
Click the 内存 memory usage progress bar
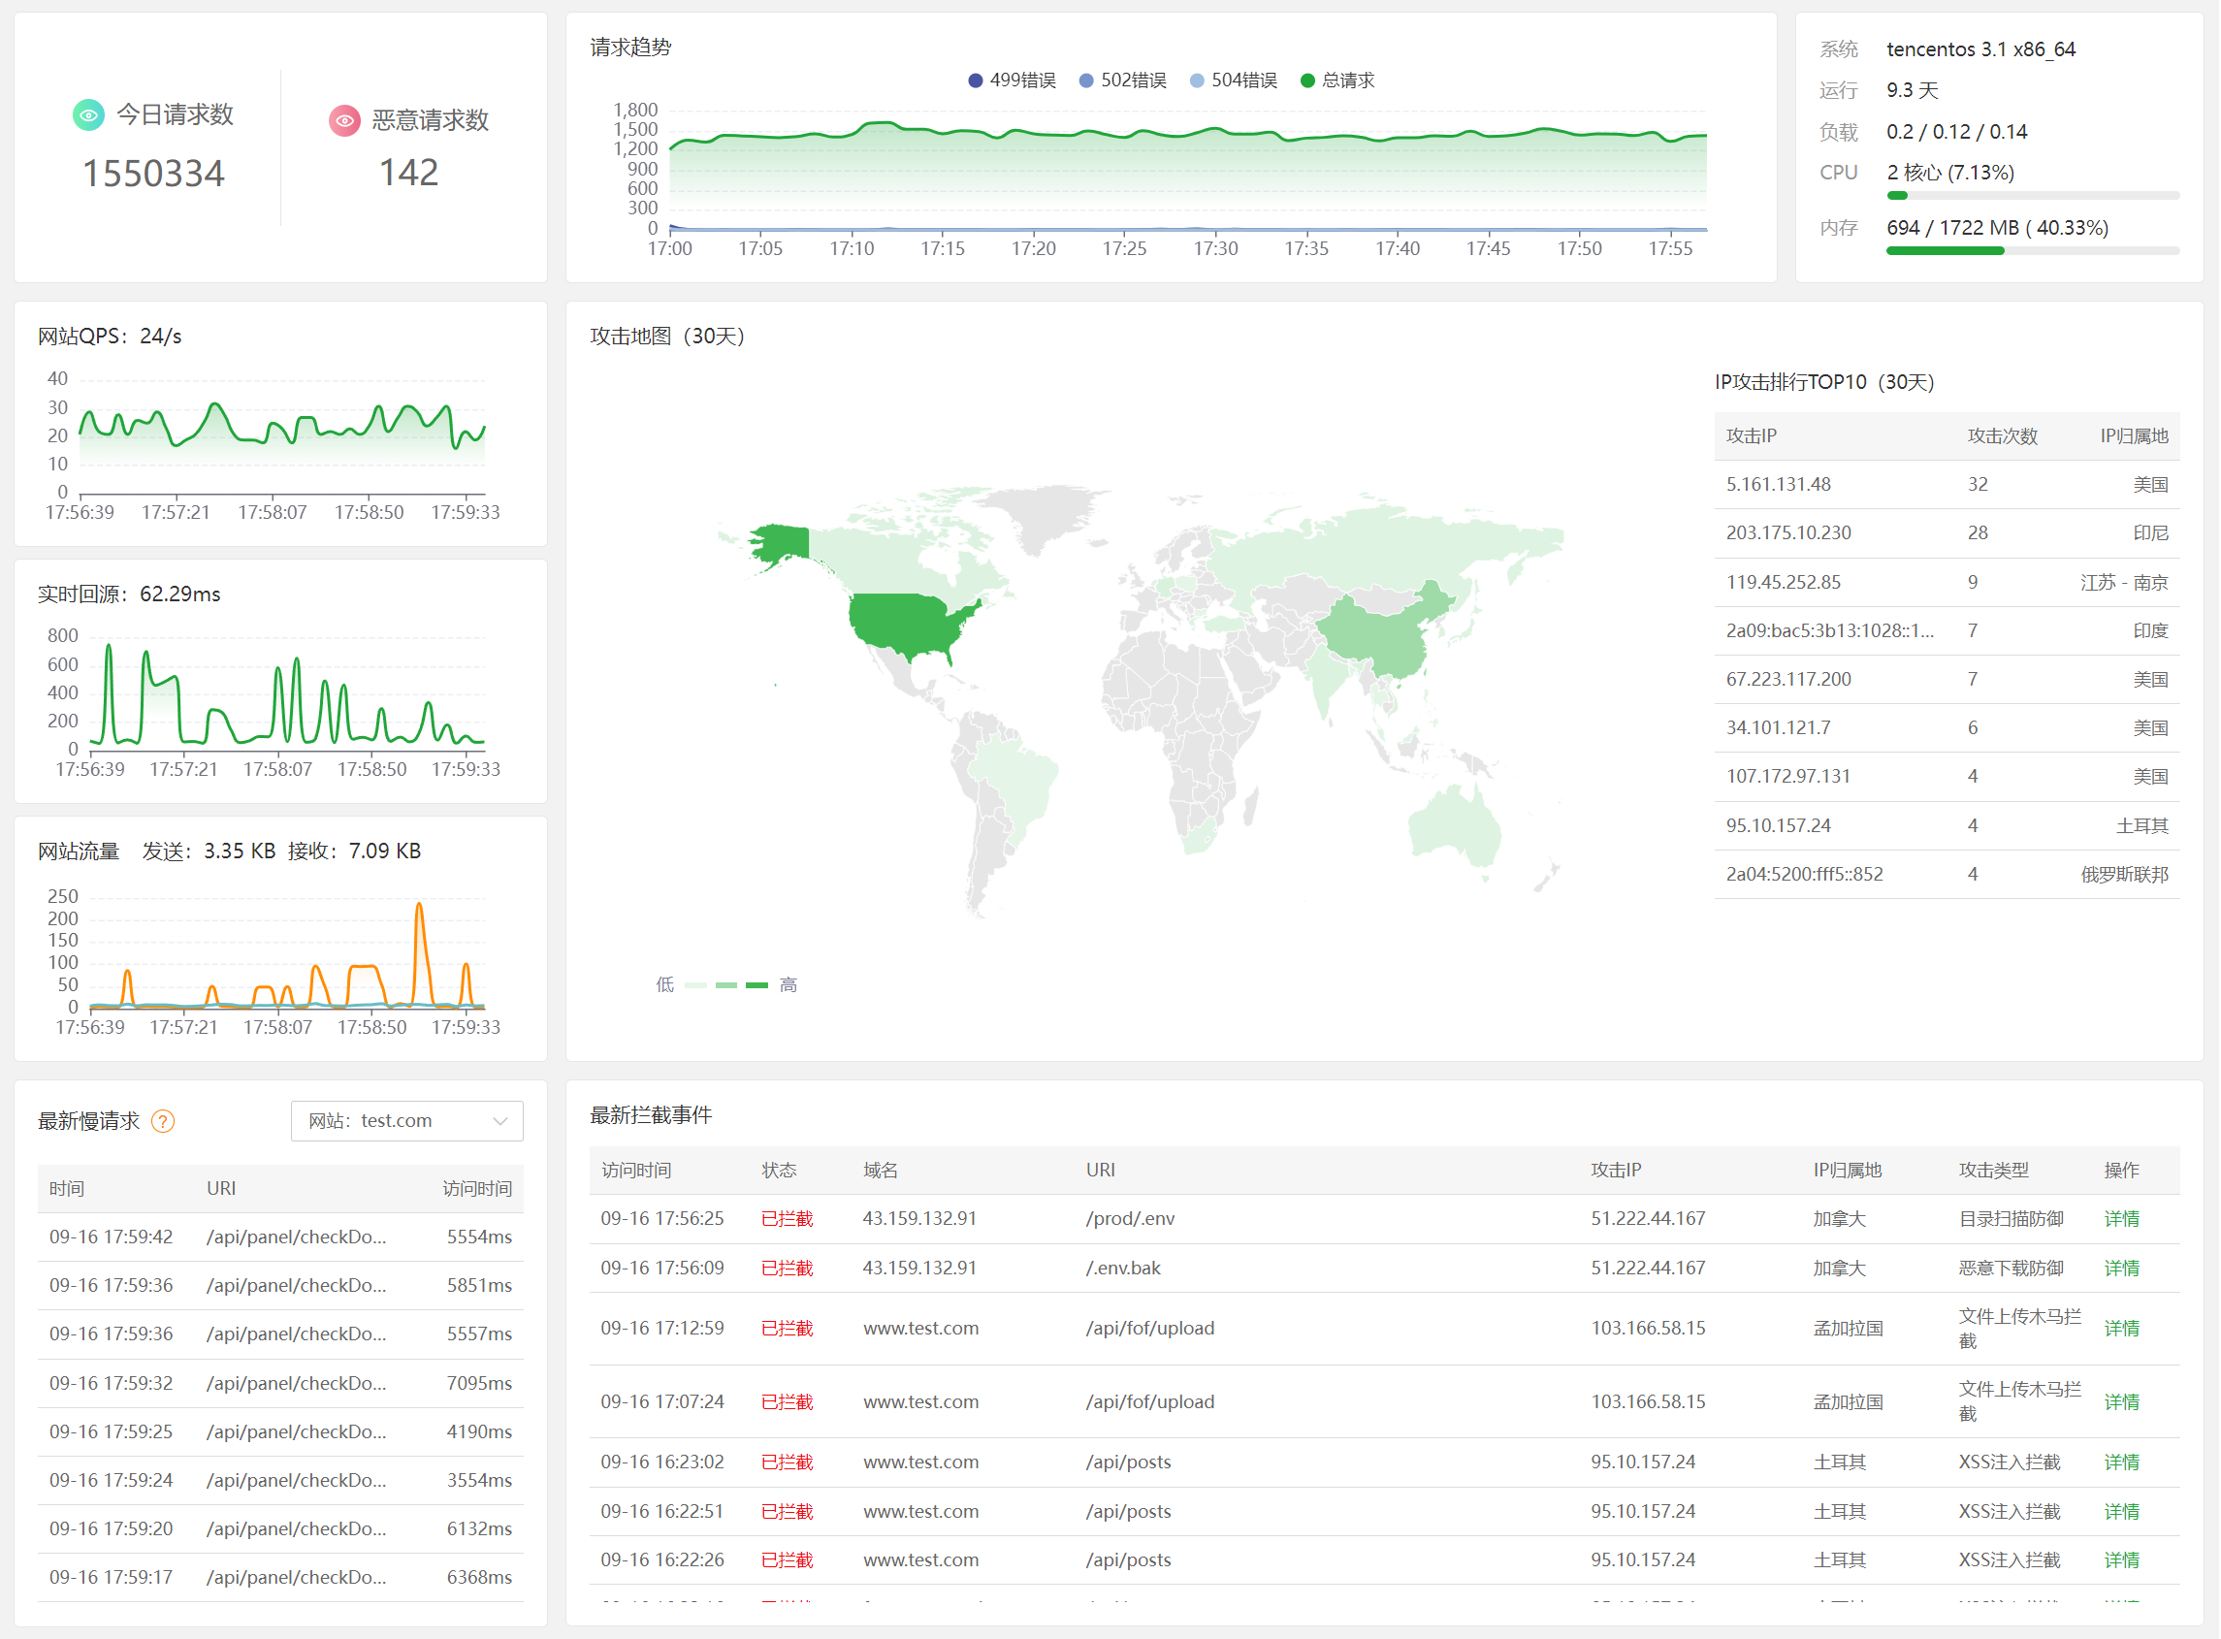[2034, 251]
